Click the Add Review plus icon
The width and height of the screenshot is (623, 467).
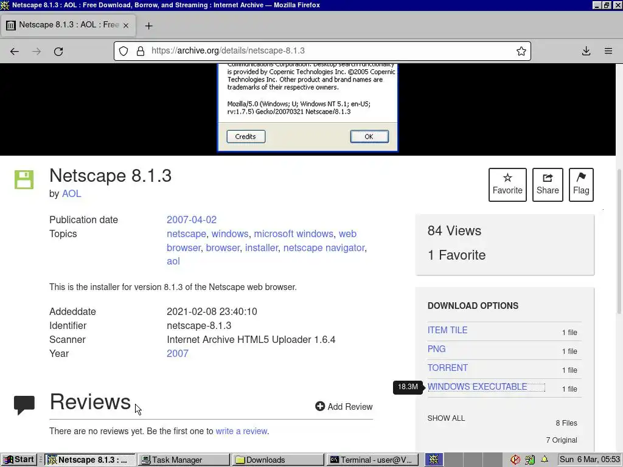click(x=320, y=406)
